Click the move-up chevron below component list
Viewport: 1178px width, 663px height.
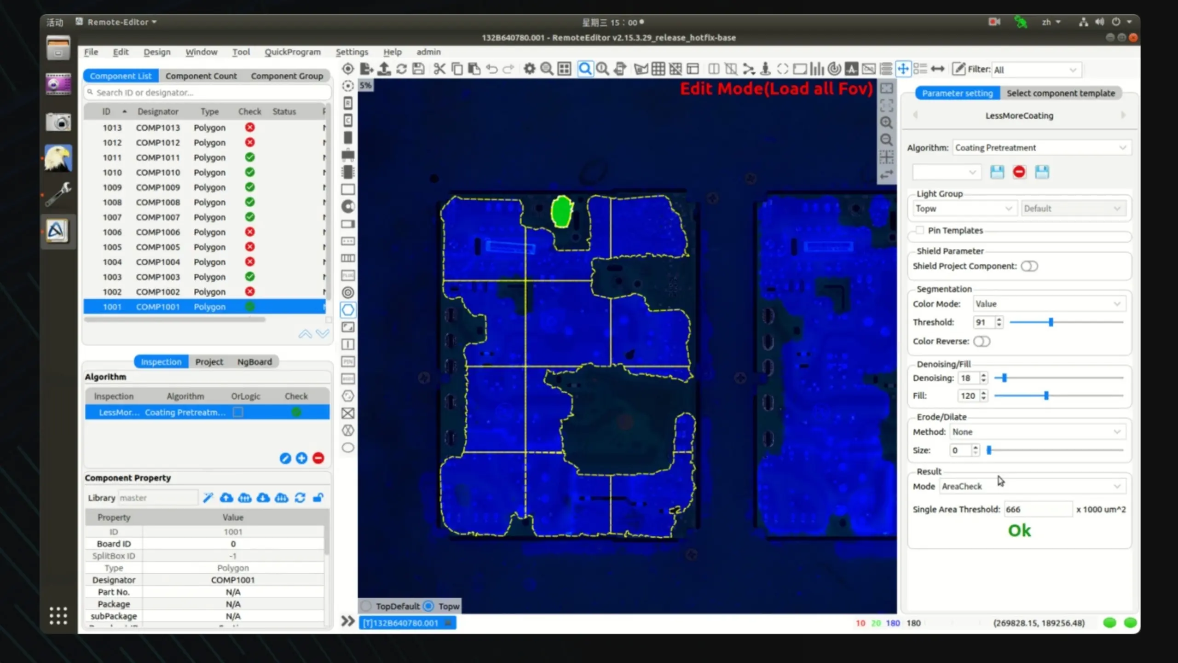[305, 333]
